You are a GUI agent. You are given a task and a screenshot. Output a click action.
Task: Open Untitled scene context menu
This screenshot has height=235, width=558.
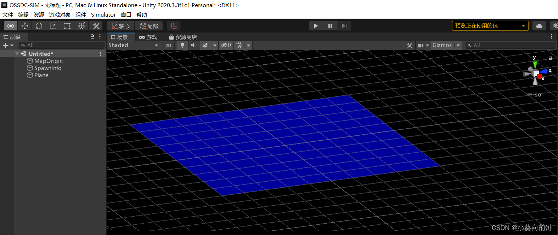101,54
